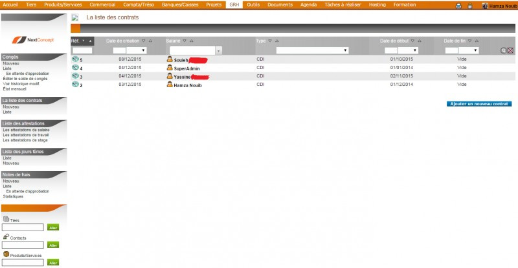Open Nouveau under Liste des jours fériés
This screenshot has width=518, height=268.
coord(11,163)
